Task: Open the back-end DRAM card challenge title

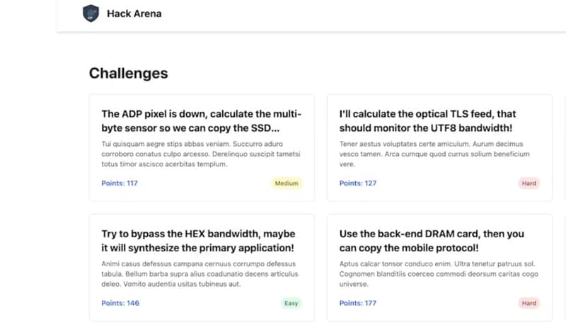Action: 432,241
